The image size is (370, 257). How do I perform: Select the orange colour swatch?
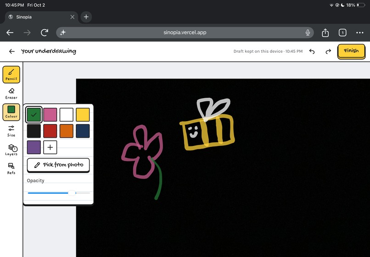pyautogui.click(x=66, y=131)
